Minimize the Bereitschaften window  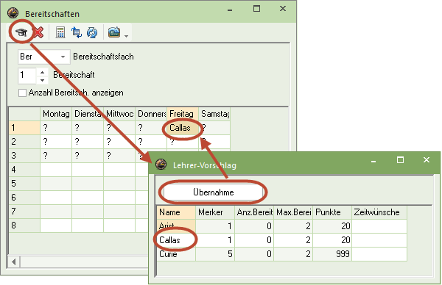pos(230,10)
